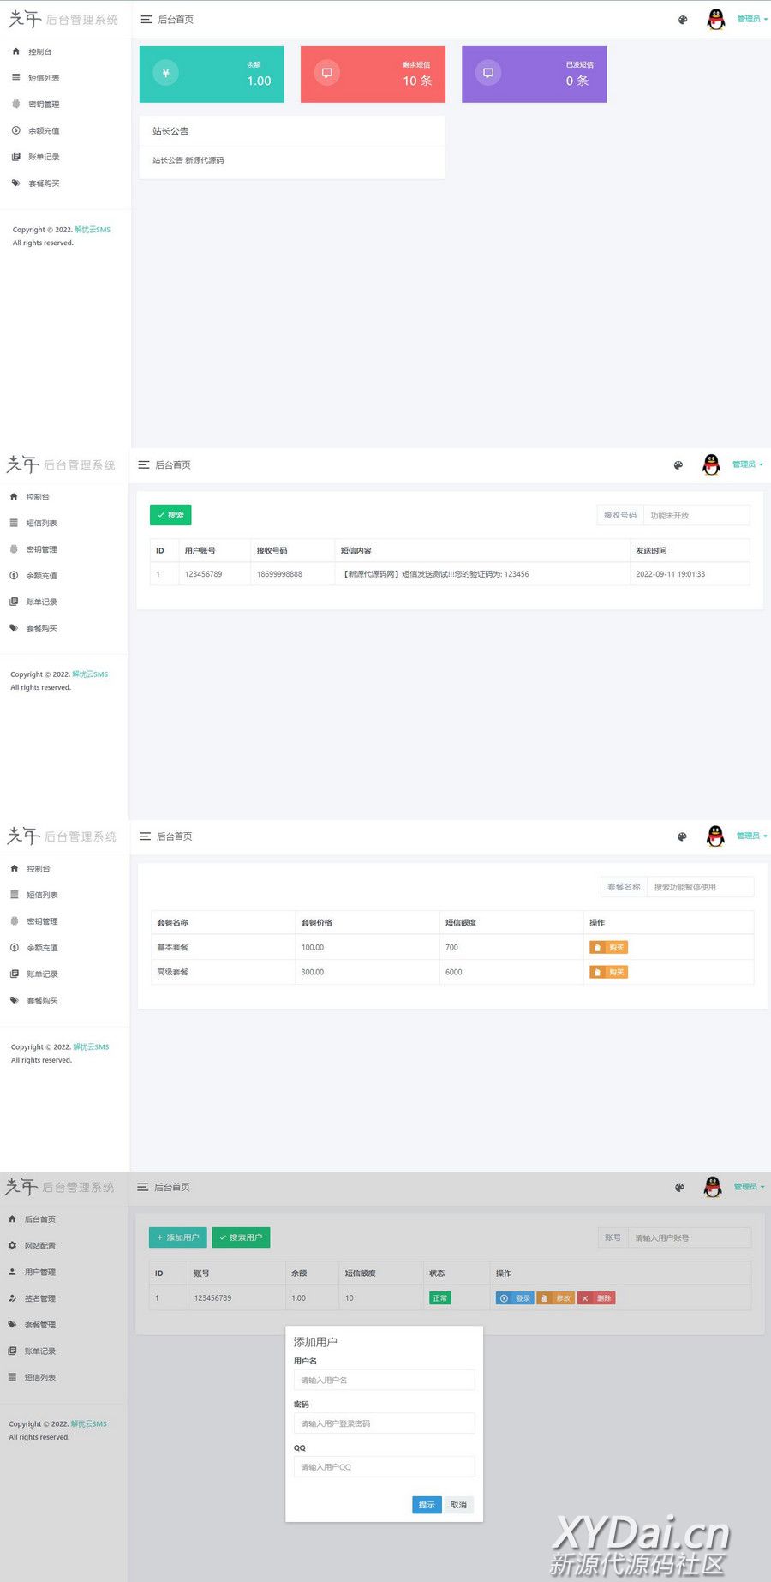
Task: Click the orange 修改 button in the user row
Action: [556, 1298]
